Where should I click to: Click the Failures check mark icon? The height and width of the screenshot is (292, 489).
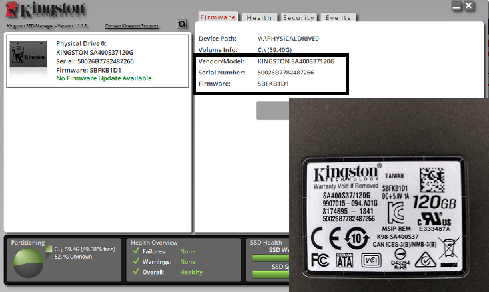(136, 251)
